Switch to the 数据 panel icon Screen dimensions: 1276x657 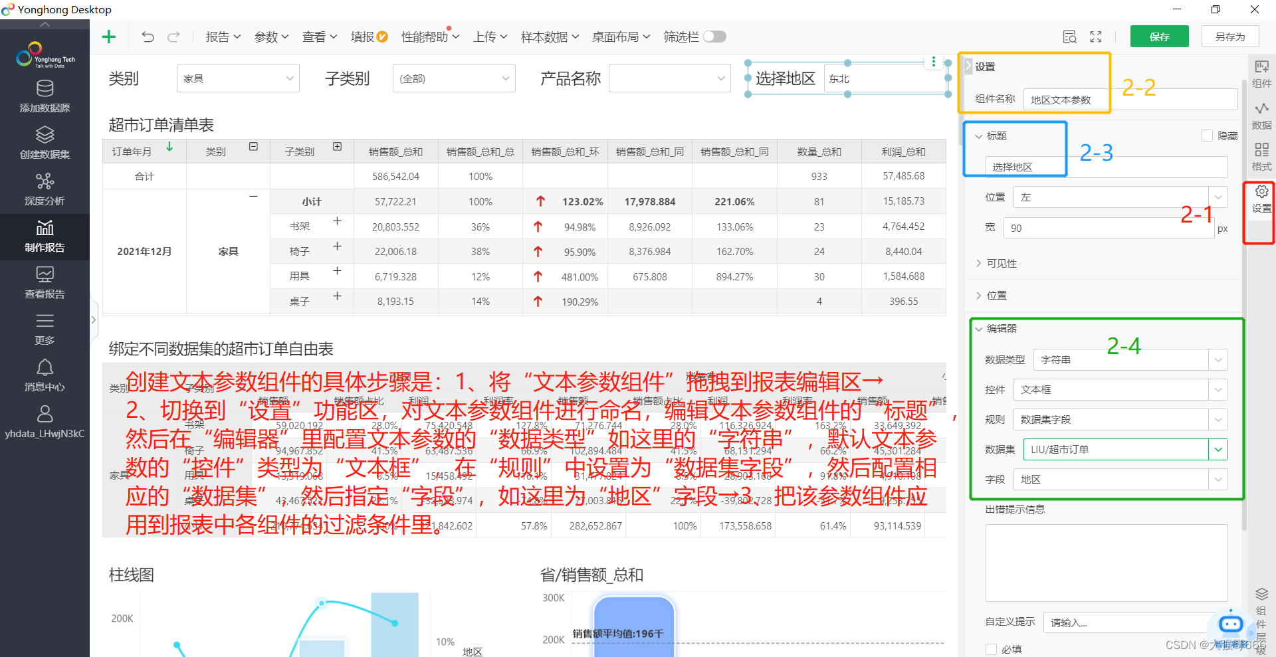(1261, 116)
